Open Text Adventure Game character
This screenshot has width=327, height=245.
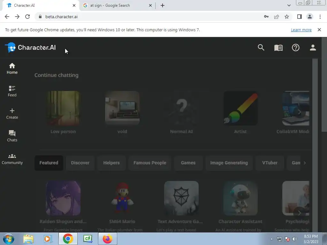click(181, 198)
